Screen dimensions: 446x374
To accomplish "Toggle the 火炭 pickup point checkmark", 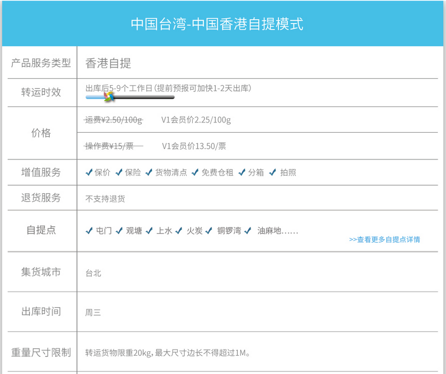I will click(179, 231).
